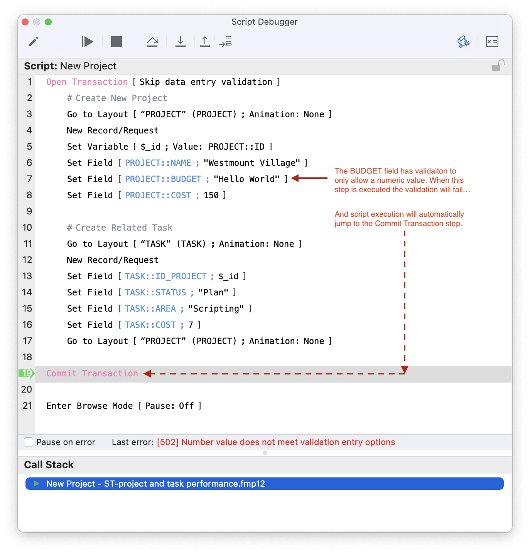Click the Step Into icon
The height and width of the screenshot is (553, 530).
(x=180, y=42)
